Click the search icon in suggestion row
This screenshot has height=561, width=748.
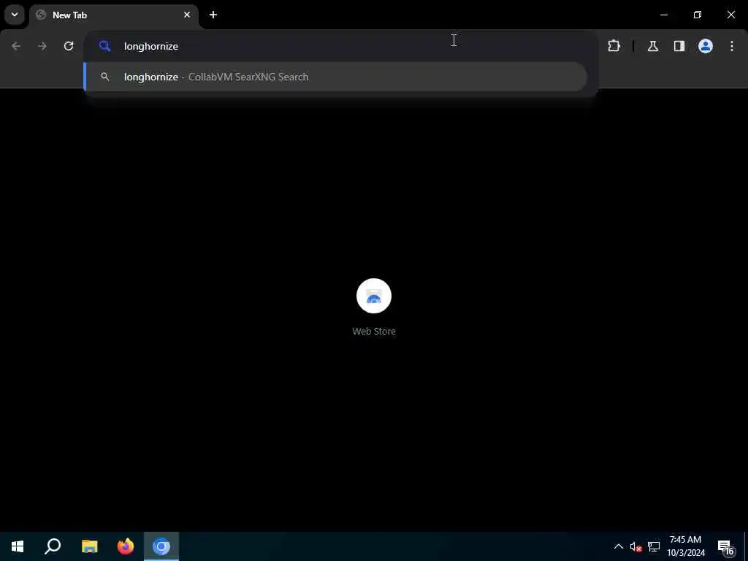[105, 77]
